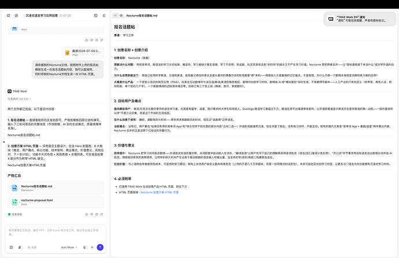Click the 两个文件都已完成 reply line
Viewport: 399px width, 258px height.
pos(32,109)
